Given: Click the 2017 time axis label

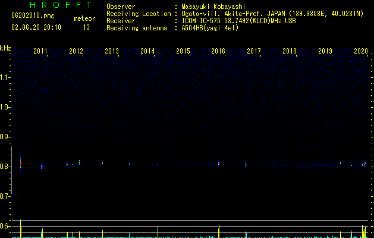Looking at the screenshot, I should tap(254, 51).
